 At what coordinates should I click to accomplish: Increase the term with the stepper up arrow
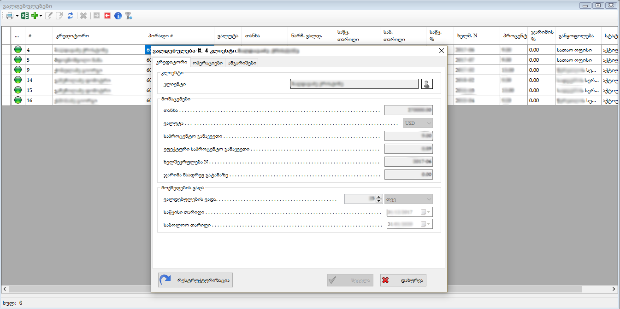click(379, 197)
